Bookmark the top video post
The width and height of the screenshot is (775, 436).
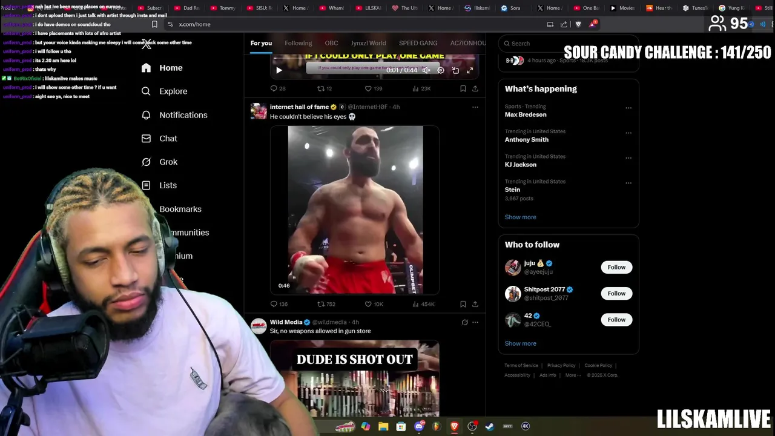[463, 88]
